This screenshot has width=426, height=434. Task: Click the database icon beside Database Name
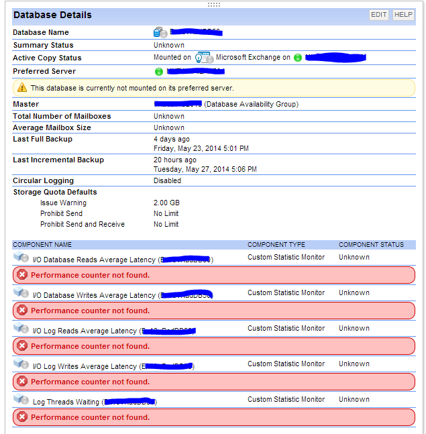[160, 32]
